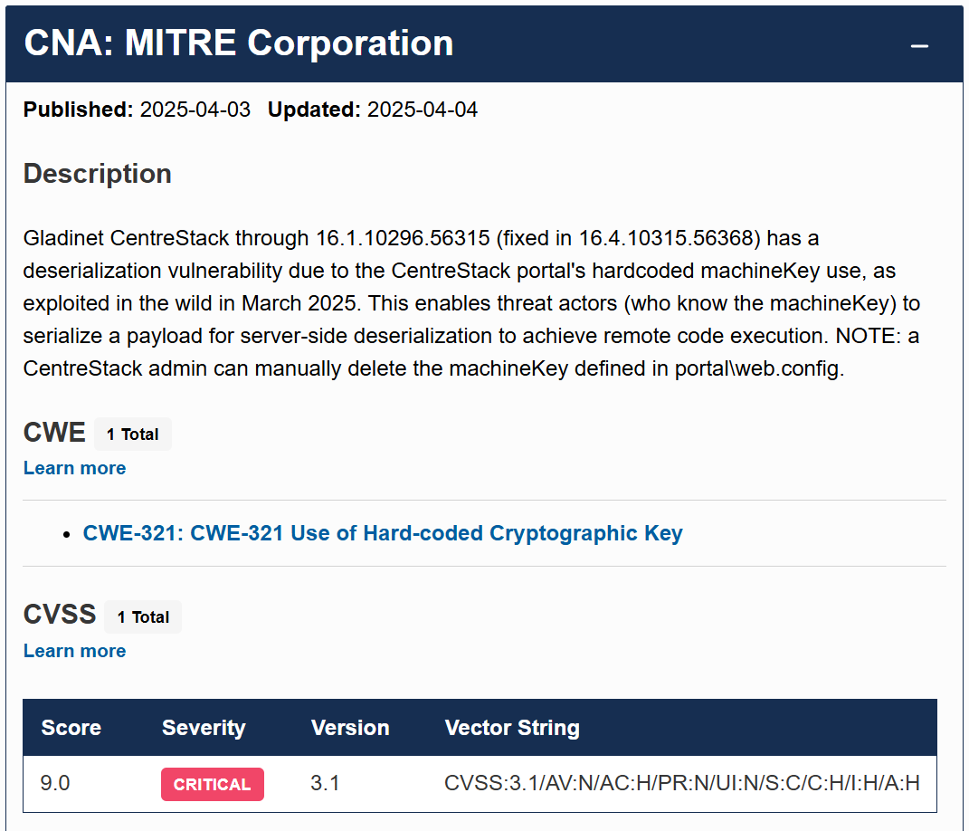Click the Vector String column header
Image resolution: width=969 pixels, height=831 pixels.
coord(512,728)
